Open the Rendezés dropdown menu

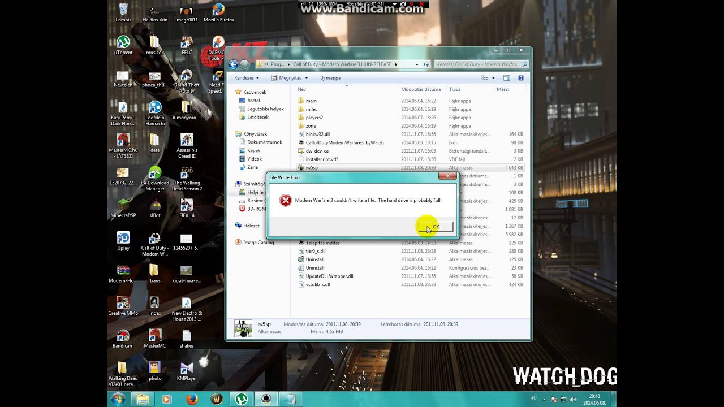coord(247,77)
